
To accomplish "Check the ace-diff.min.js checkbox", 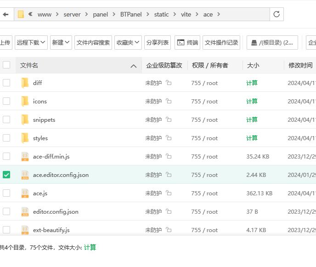I will point(6,156).
